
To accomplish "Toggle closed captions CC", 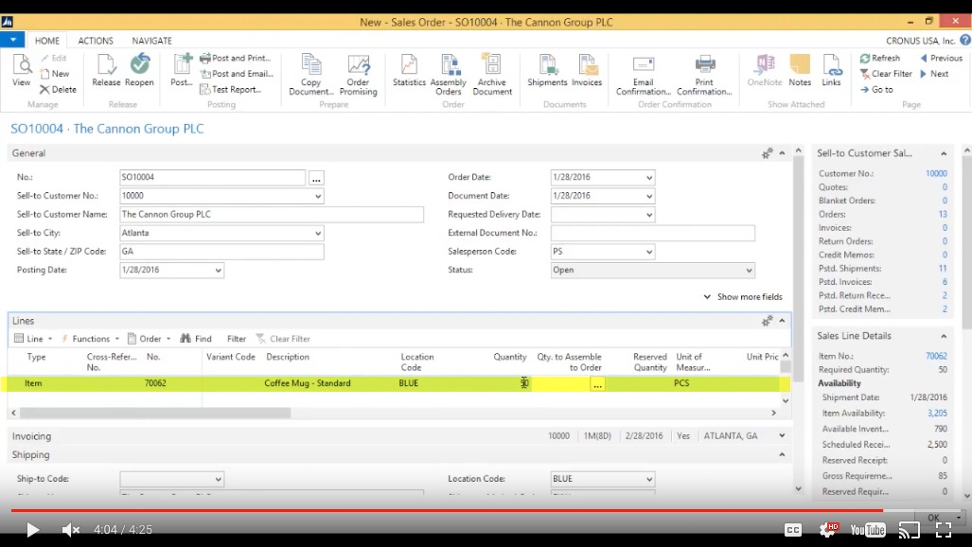I will click(793, 530).
